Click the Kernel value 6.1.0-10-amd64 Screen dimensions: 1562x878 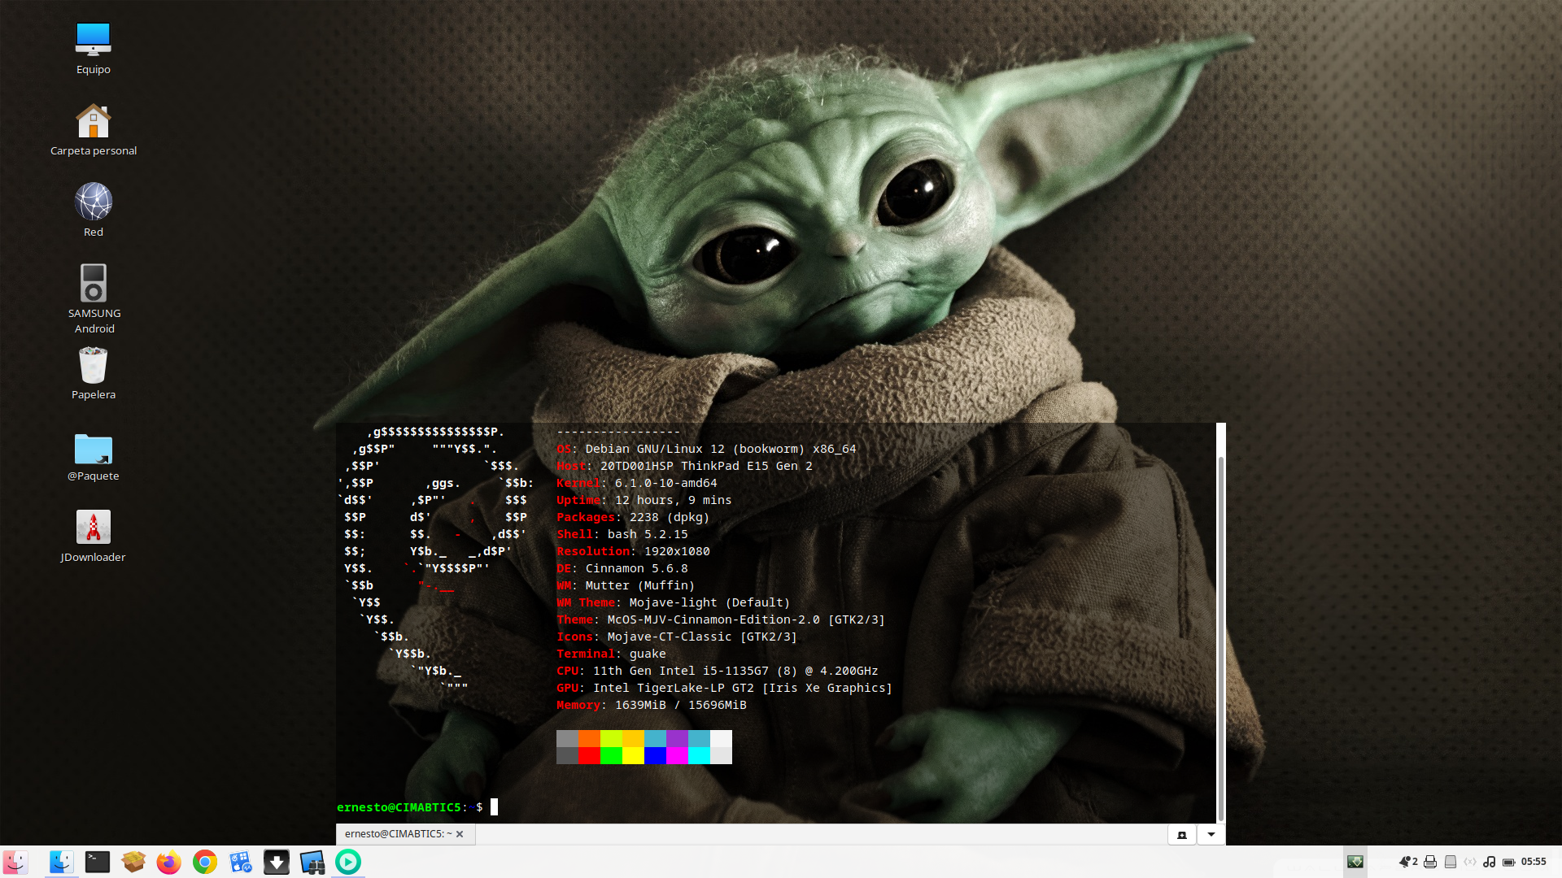pos(665,483)
